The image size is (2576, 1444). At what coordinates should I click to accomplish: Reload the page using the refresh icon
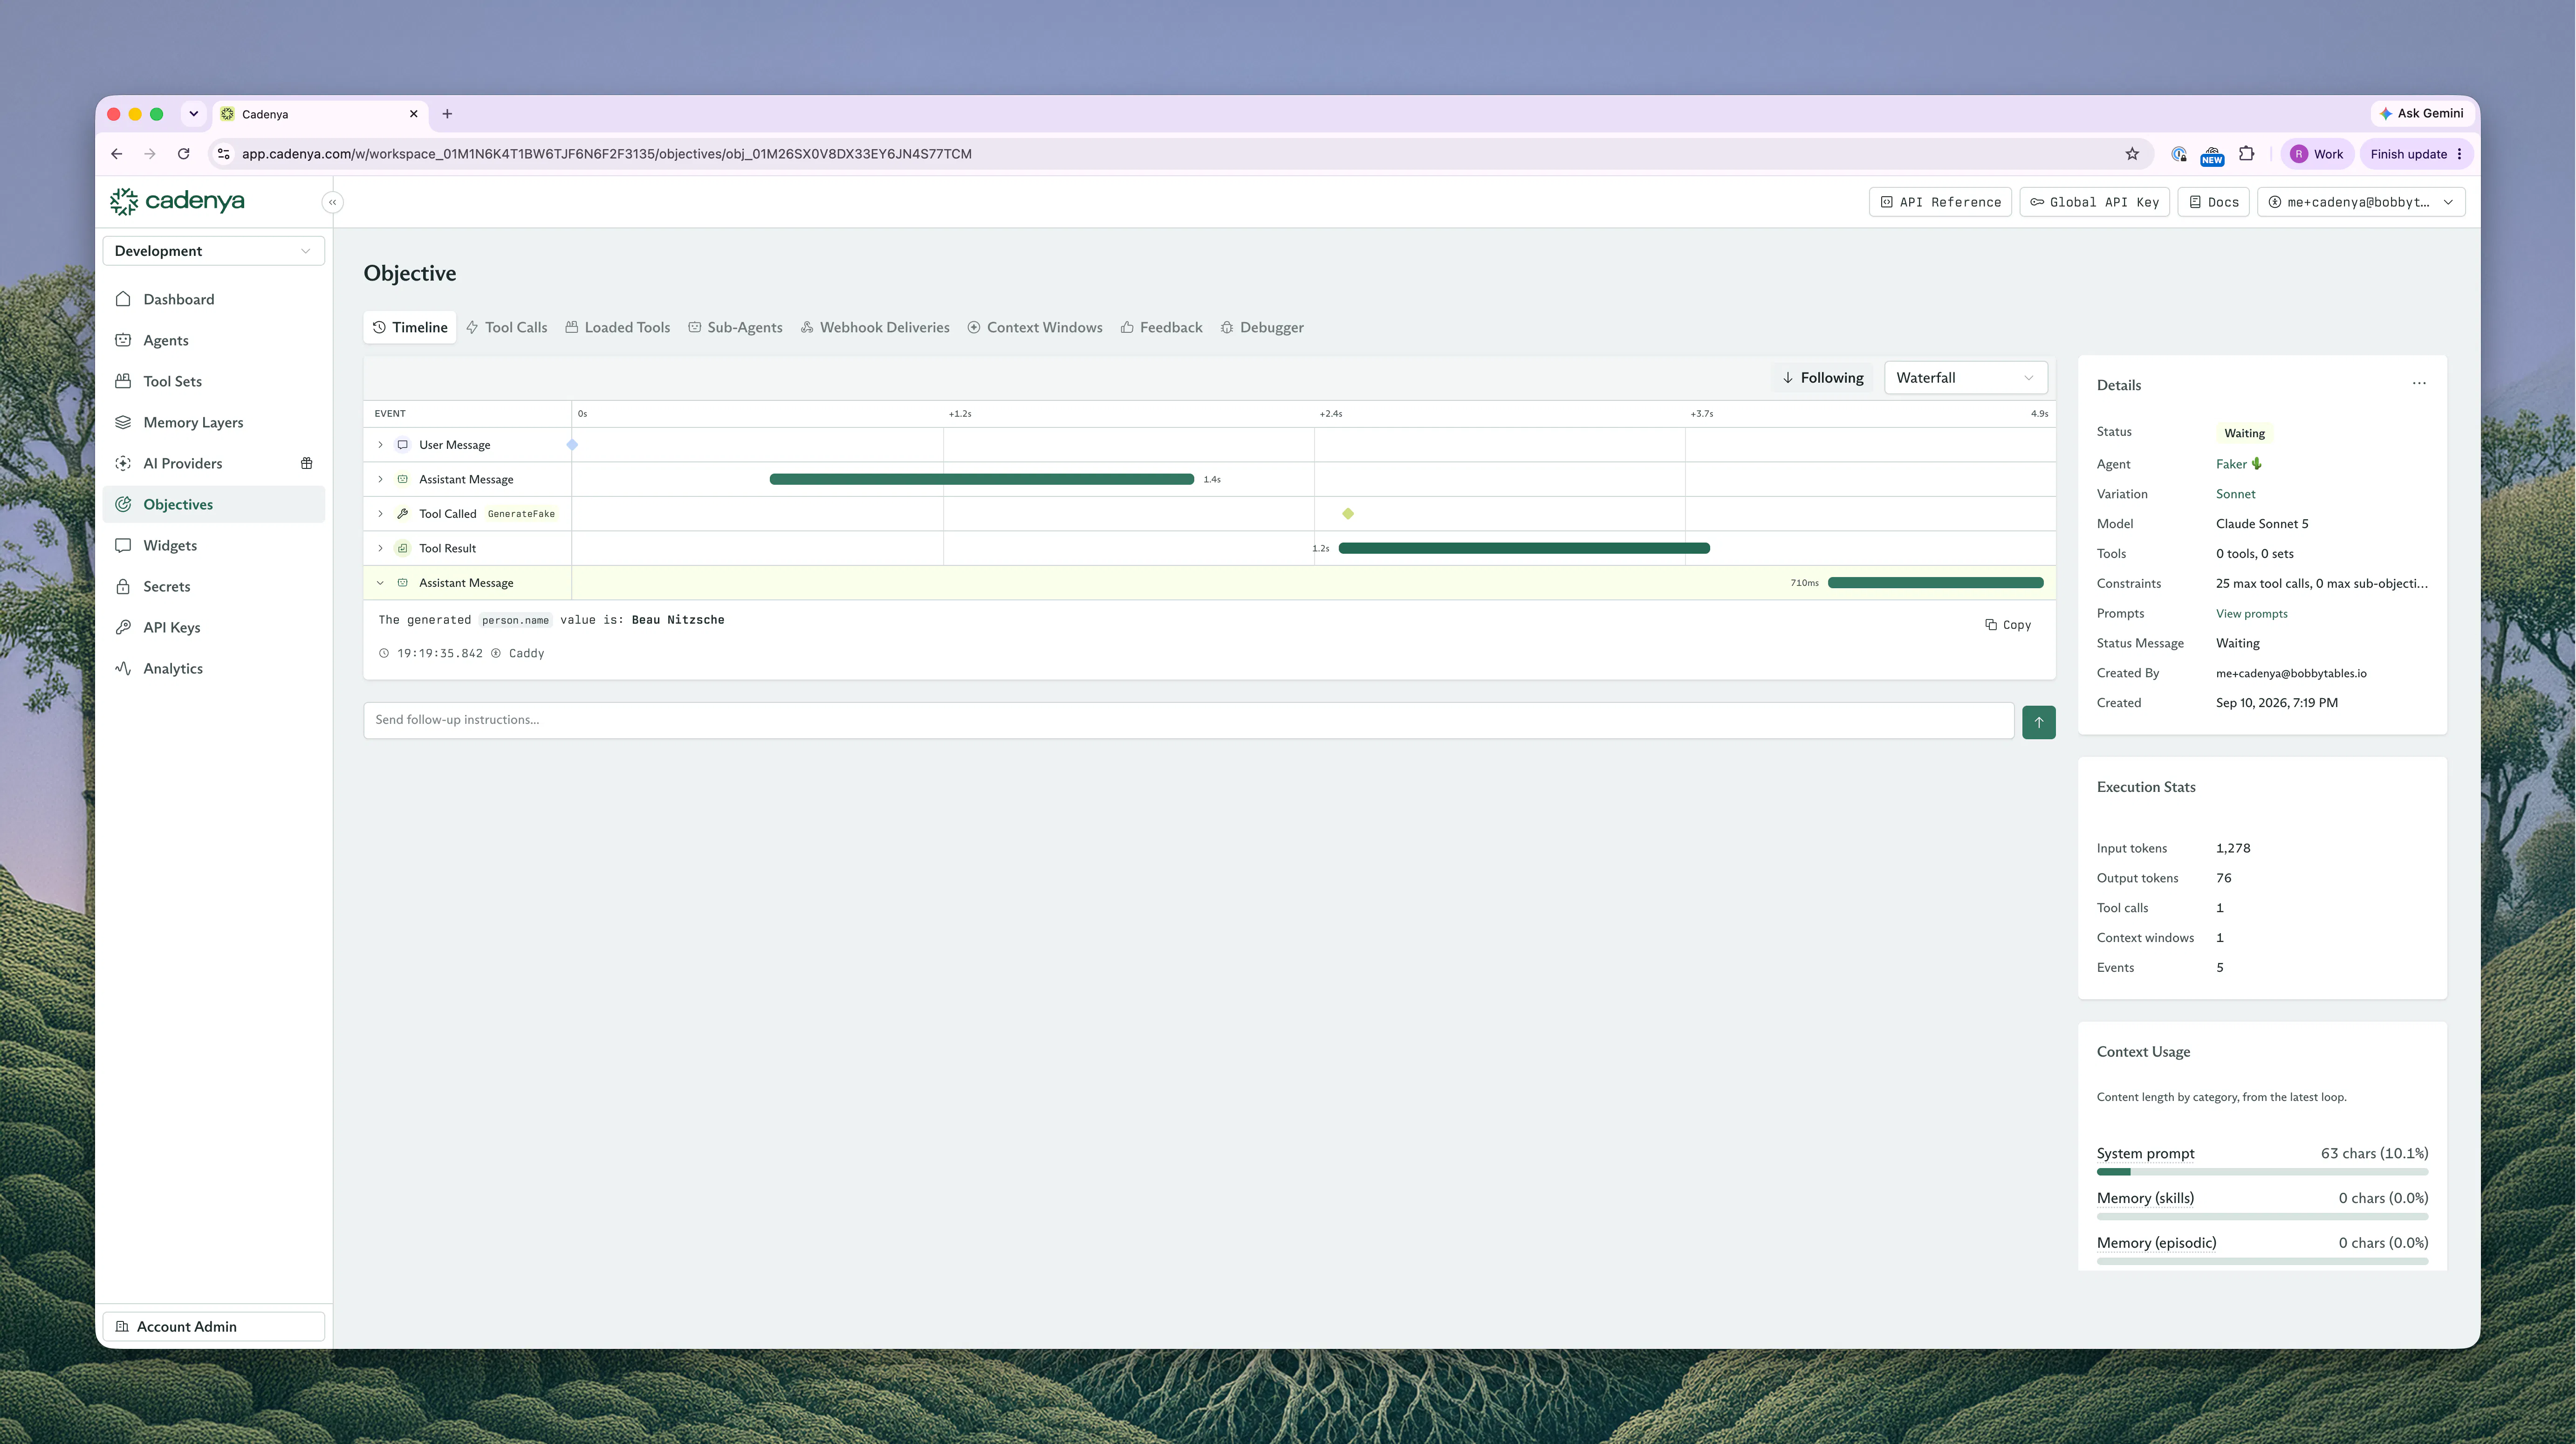point(184,154)
